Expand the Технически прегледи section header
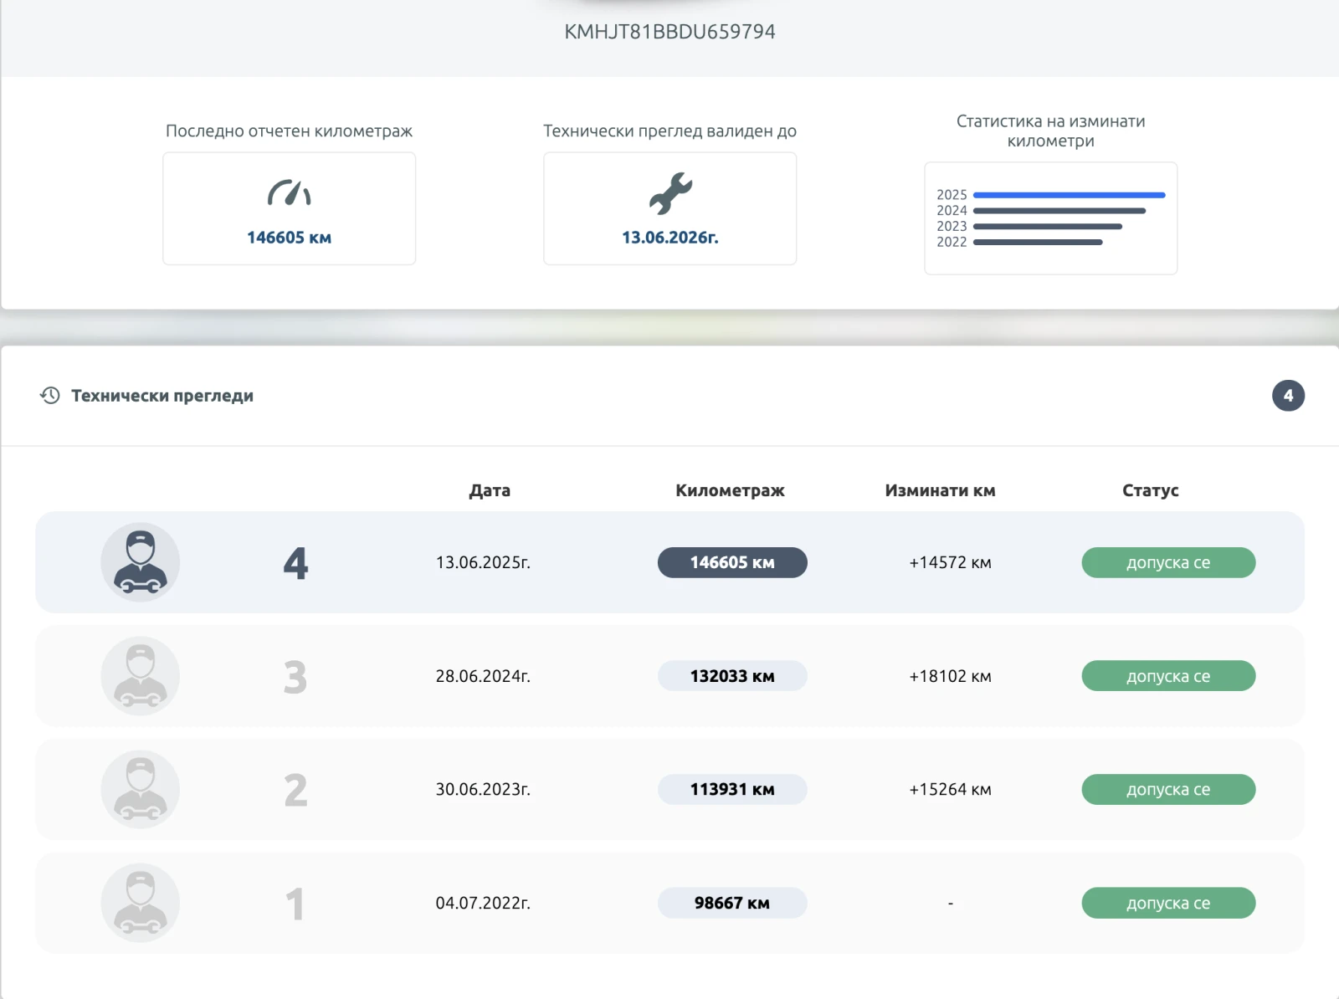 tap(162, 396)
